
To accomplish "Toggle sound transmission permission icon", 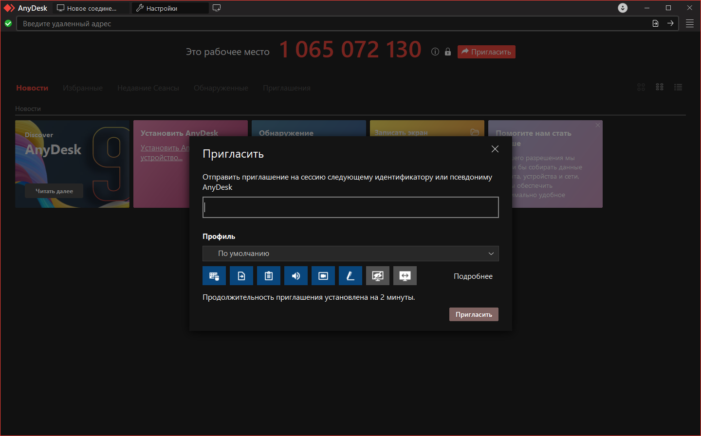I will click(x=296, y=276).
